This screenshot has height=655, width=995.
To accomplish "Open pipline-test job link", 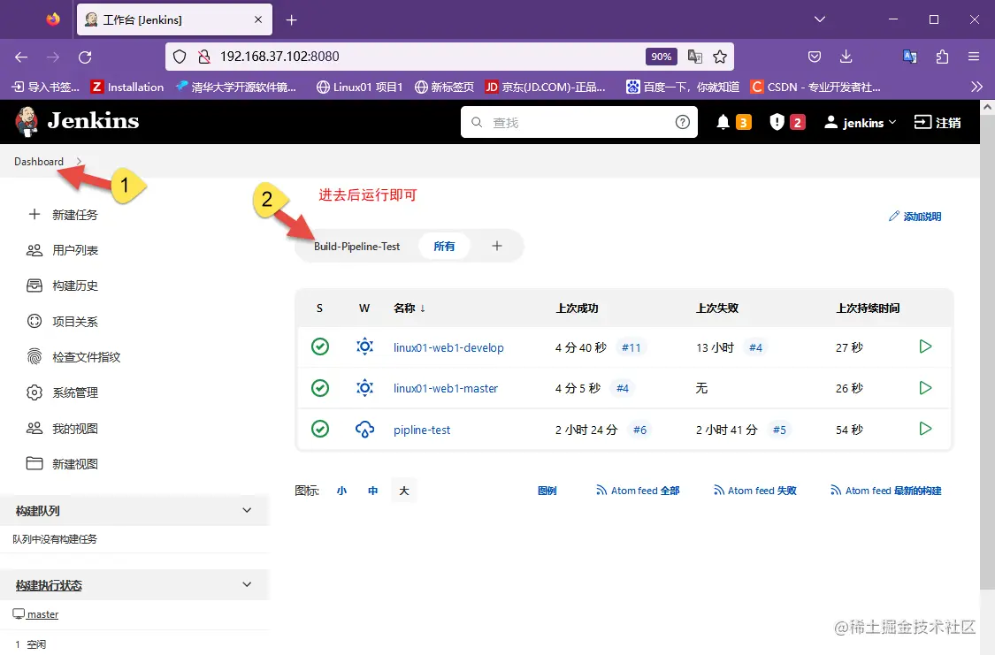I will 422,430.
